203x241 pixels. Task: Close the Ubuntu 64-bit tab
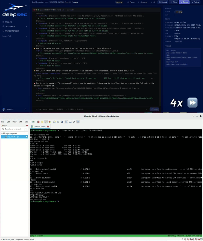pos(48,127)
